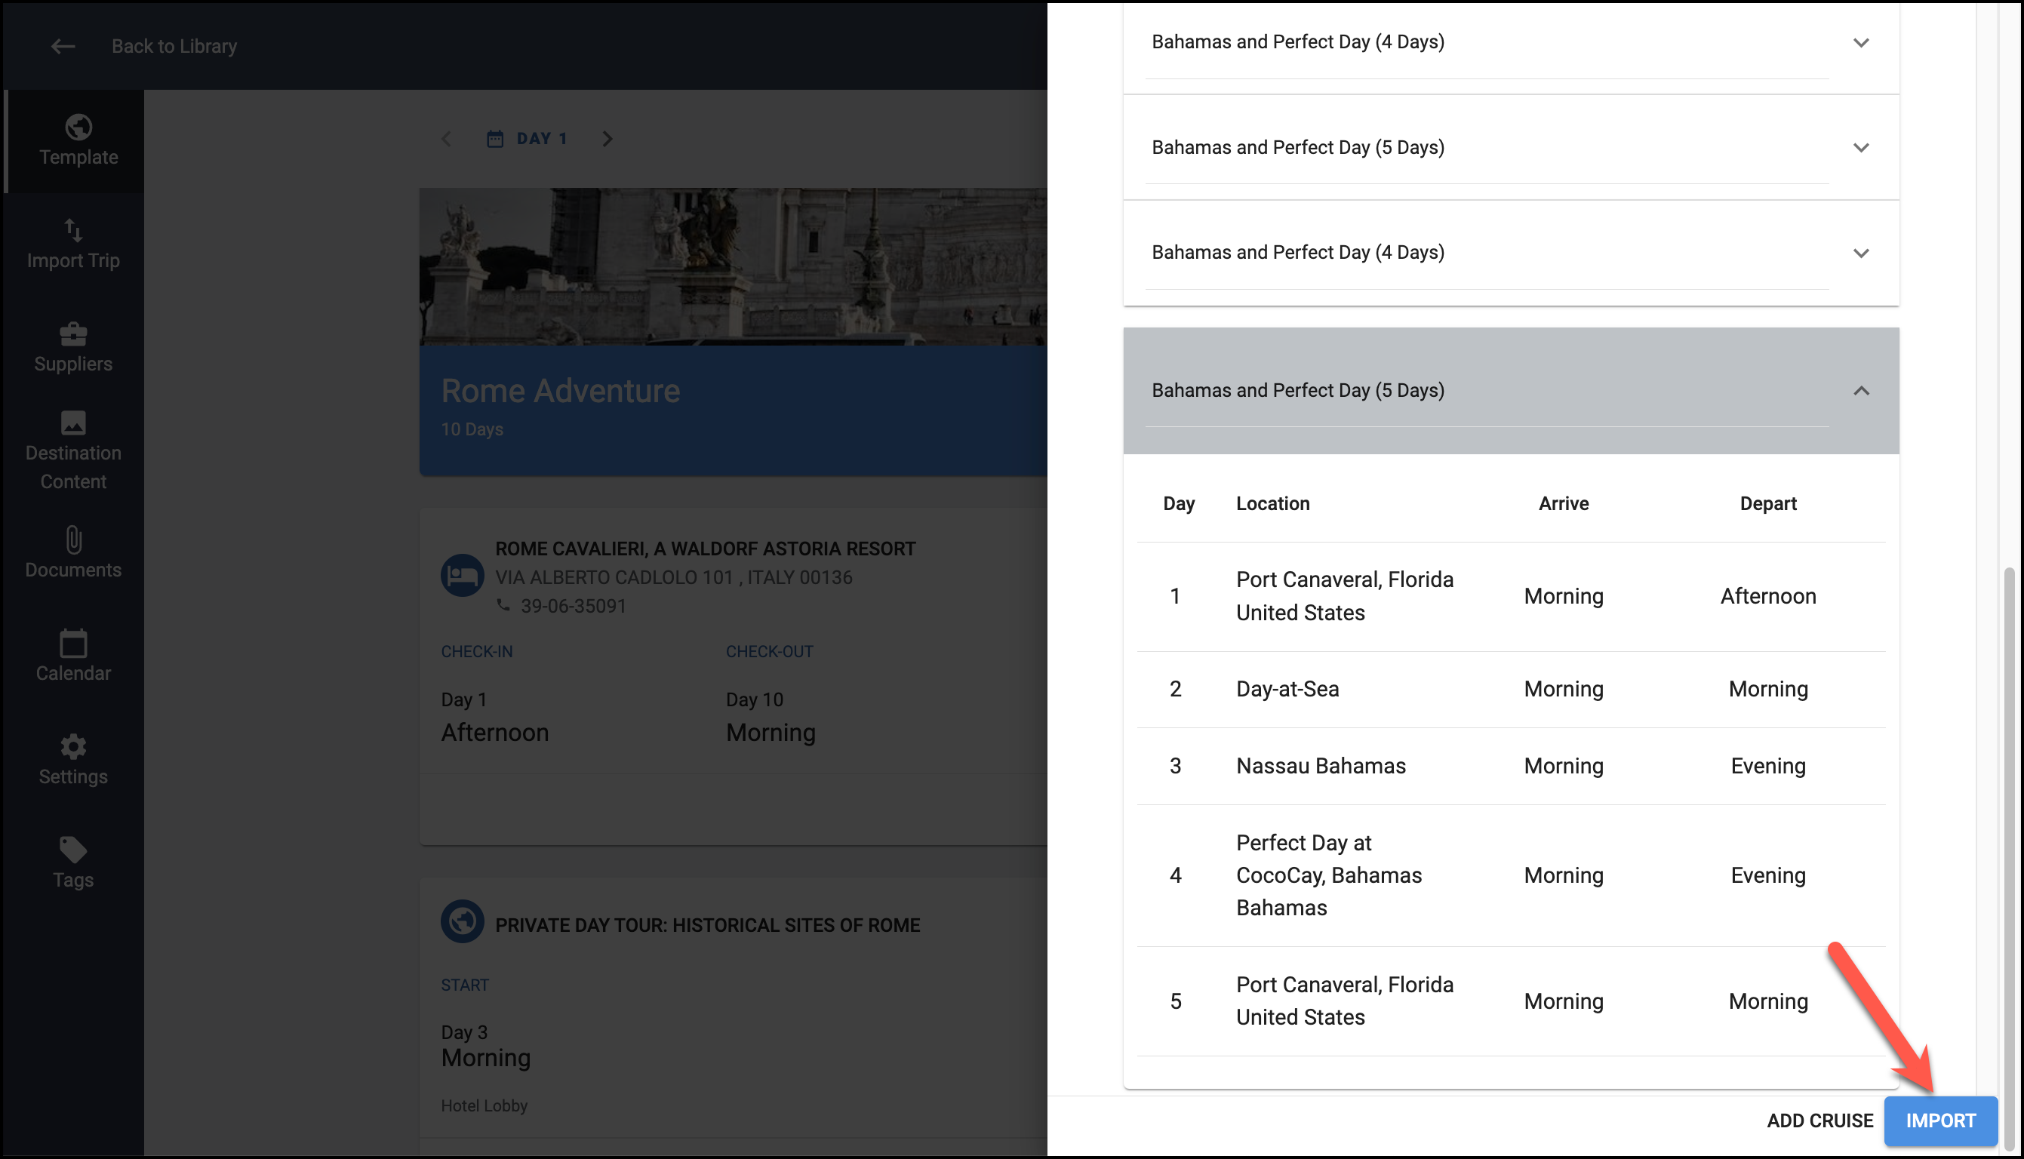Click Evening depart for Nassau Bahamas
2024x1159 pixels.
coord(1767,766)
